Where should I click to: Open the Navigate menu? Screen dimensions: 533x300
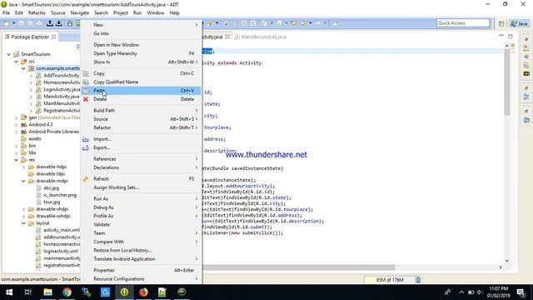(x=80, y=13)
